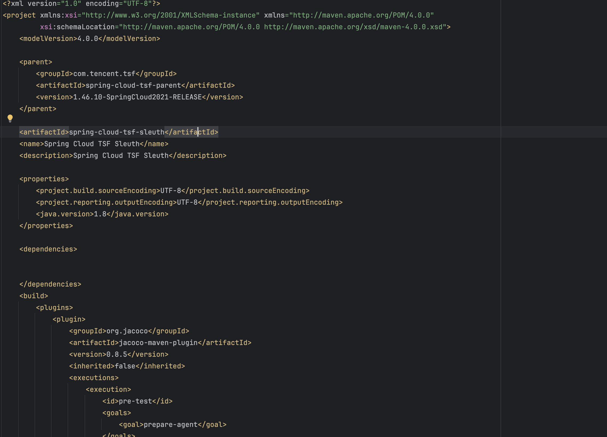Click the XML declaration line at top
Viewport: 607px width, 437px height.
(x=81, y=3)
